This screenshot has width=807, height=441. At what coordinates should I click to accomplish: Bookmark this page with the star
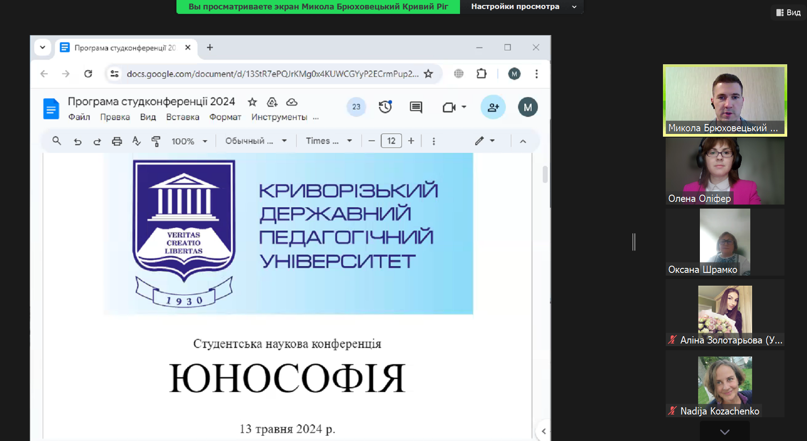pos(428,74)
